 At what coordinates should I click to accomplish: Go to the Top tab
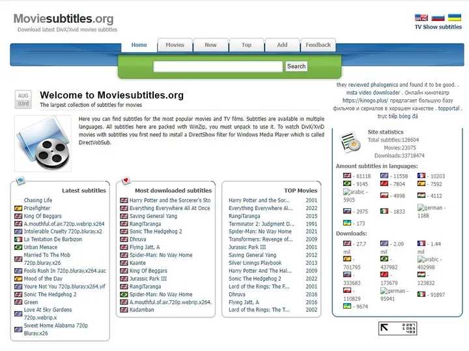click(x=246, y=45)
